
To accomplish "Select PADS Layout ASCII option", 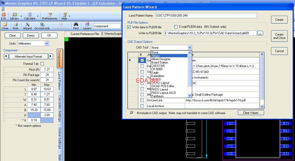I will coord(169,93).
